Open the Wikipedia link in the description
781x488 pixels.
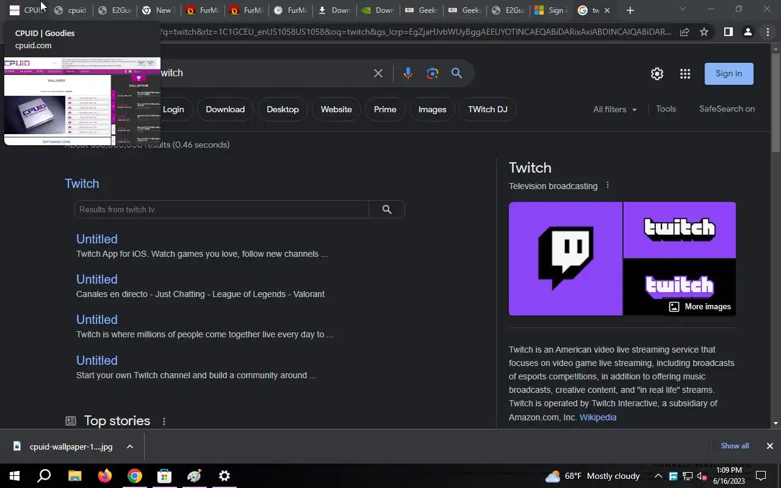[598, 417]
